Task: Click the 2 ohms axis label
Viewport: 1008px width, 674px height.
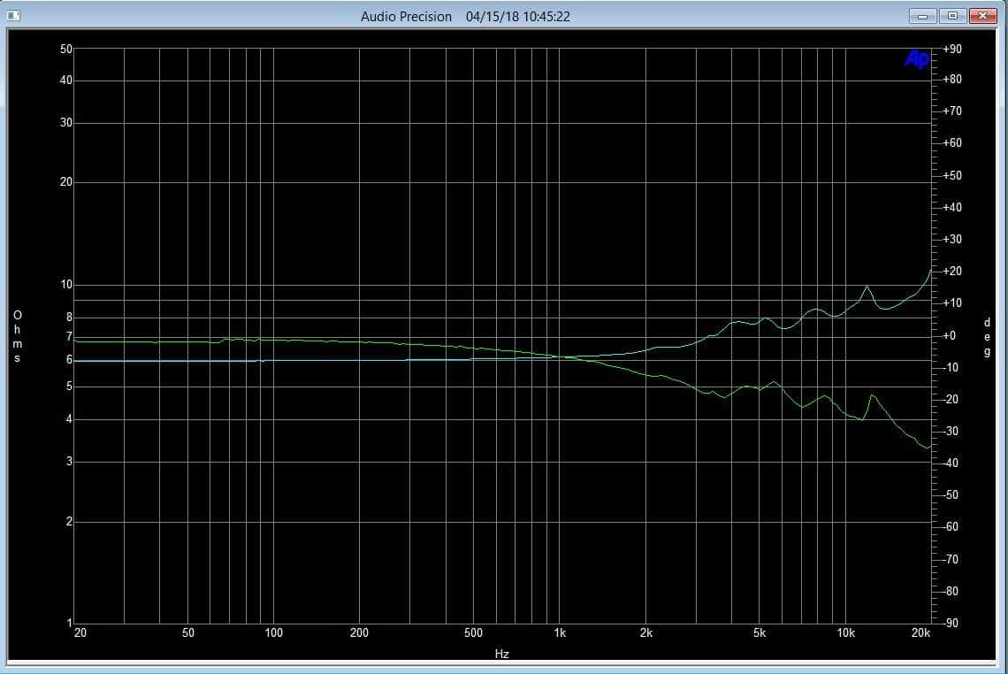Action: [70, 522]
